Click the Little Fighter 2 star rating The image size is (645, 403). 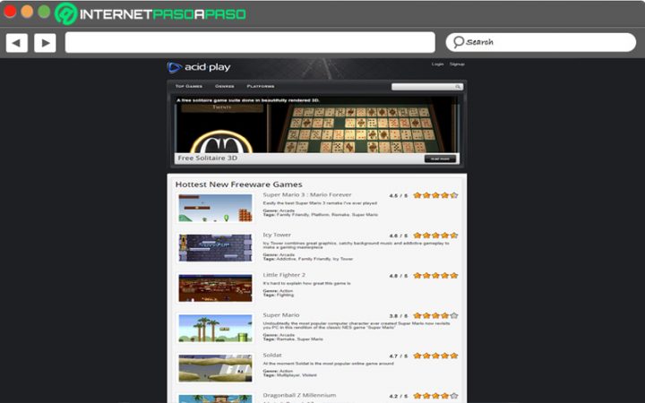point(435,276)
